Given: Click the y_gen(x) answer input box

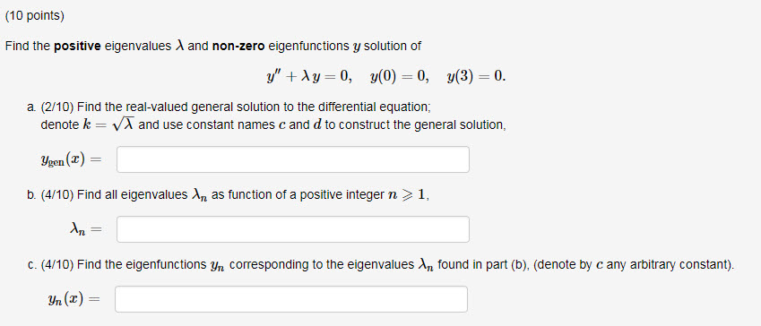Looking at the screenshot, I should 292,159.
